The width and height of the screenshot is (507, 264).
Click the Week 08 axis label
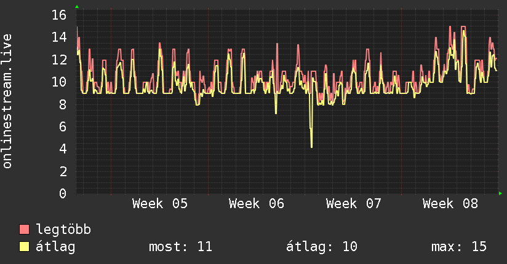coord(450,204)
